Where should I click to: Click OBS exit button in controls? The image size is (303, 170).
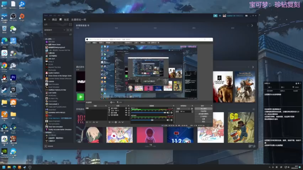tap(203, 122)
